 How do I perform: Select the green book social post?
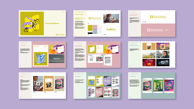(158, 85)
